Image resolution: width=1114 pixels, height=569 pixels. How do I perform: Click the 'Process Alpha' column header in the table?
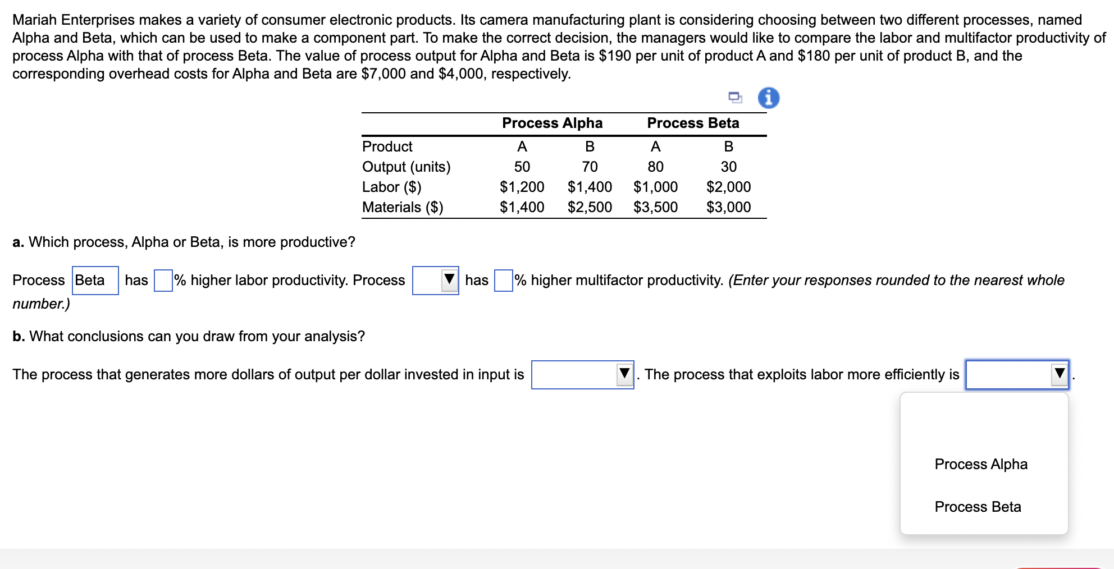pos(552,122)
